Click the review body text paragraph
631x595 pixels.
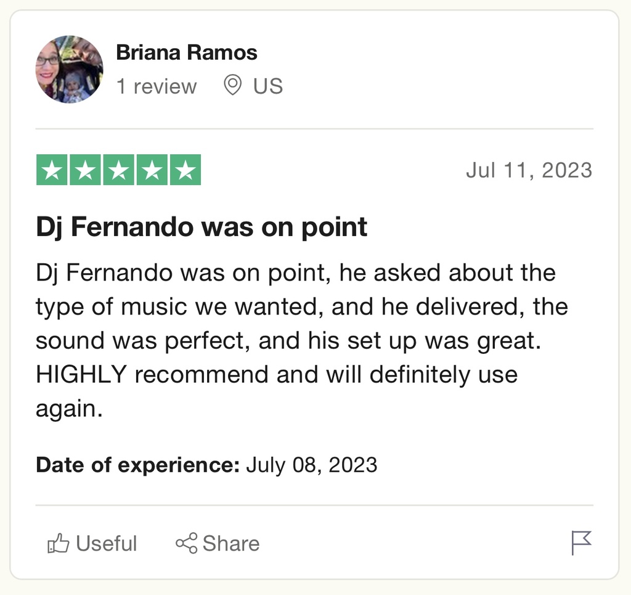(x=302, y=340)
